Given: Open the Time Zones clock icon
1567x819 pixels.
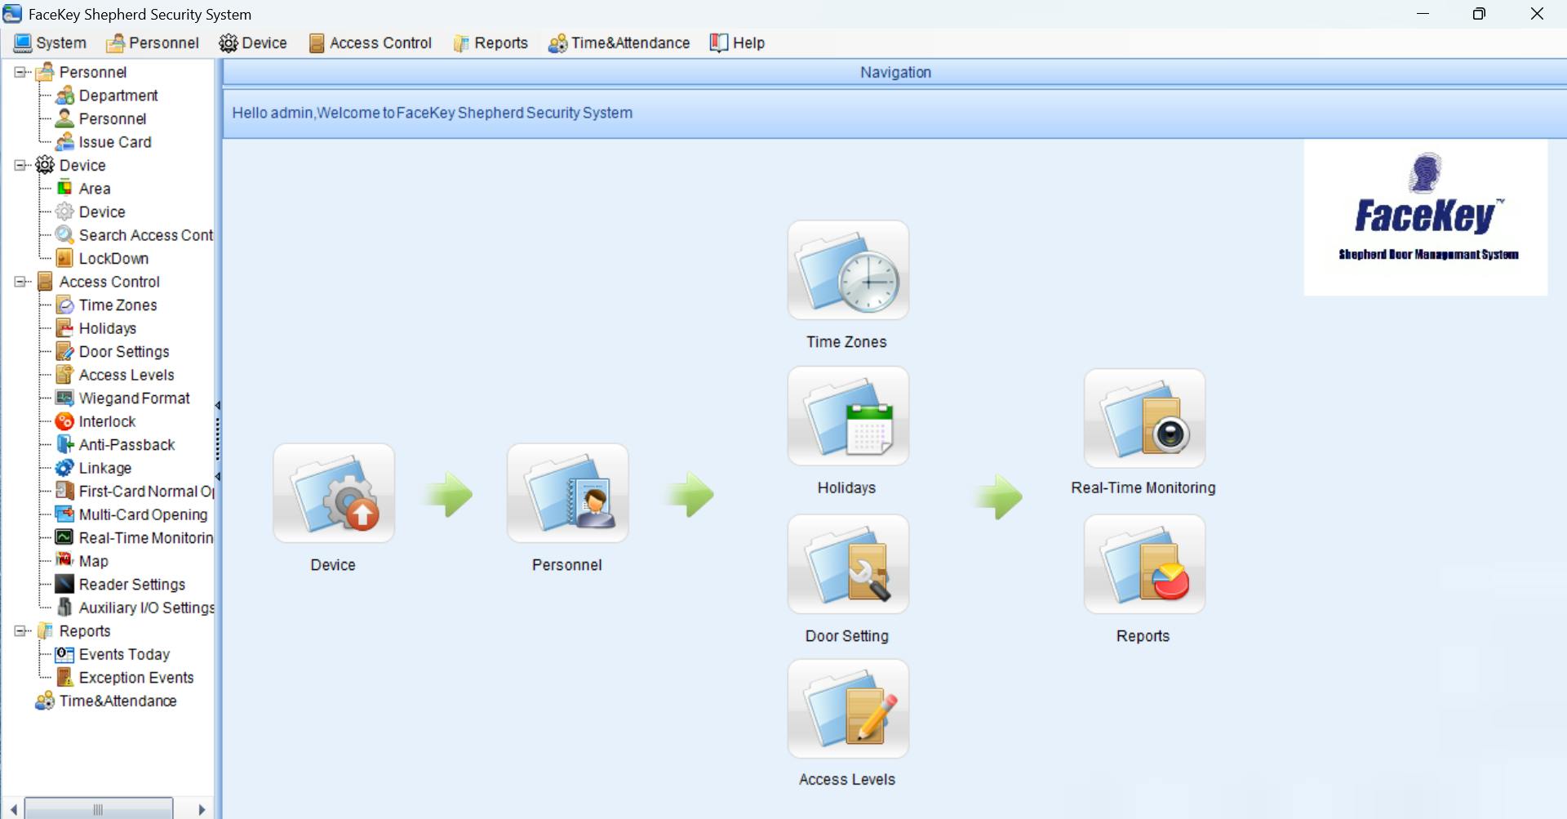Looking at the screenshot, I should click(848, 270).
